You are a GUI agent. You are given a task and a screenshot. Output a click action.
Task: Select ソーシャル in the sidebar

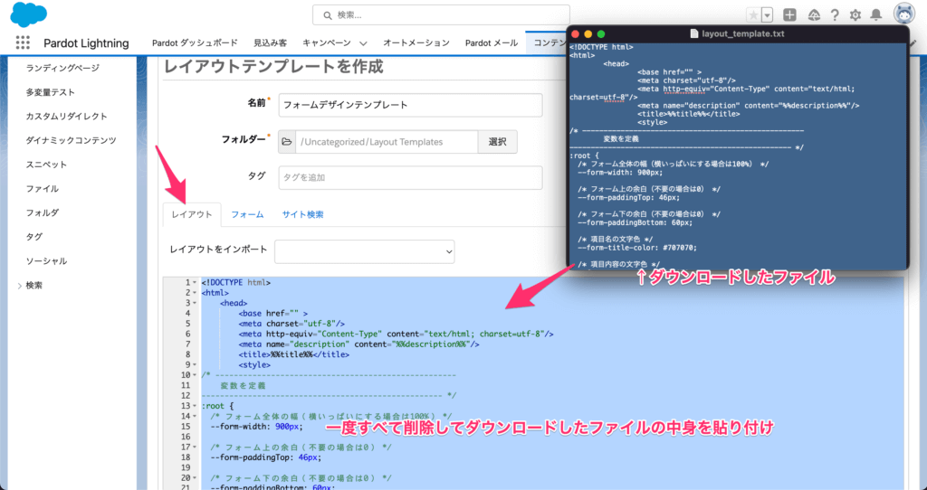point(47,261)
